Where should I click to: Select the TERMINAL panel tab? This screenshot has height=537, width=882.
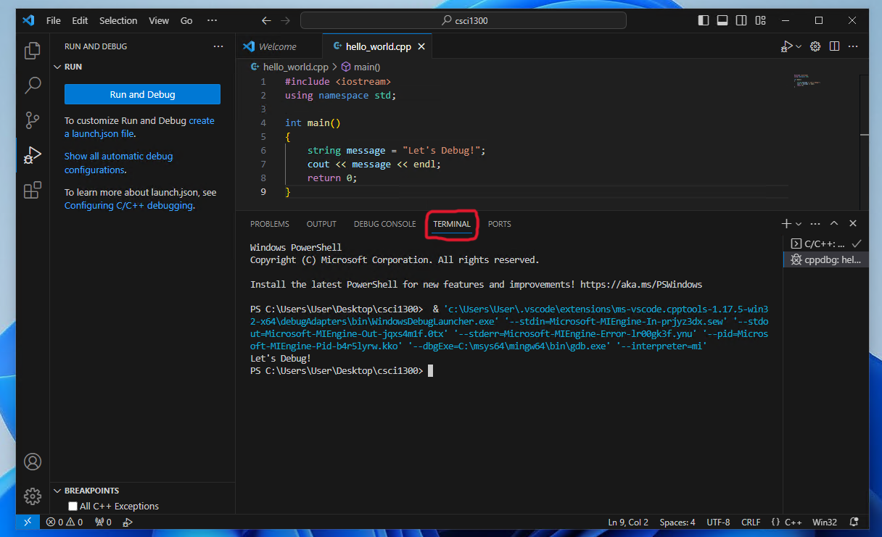point(452,224)
